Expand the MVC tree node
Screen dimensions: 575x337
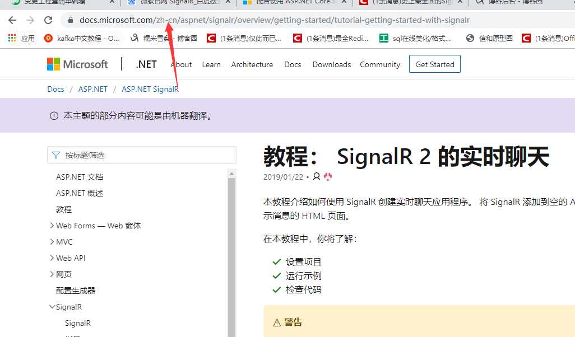[52, 241]
